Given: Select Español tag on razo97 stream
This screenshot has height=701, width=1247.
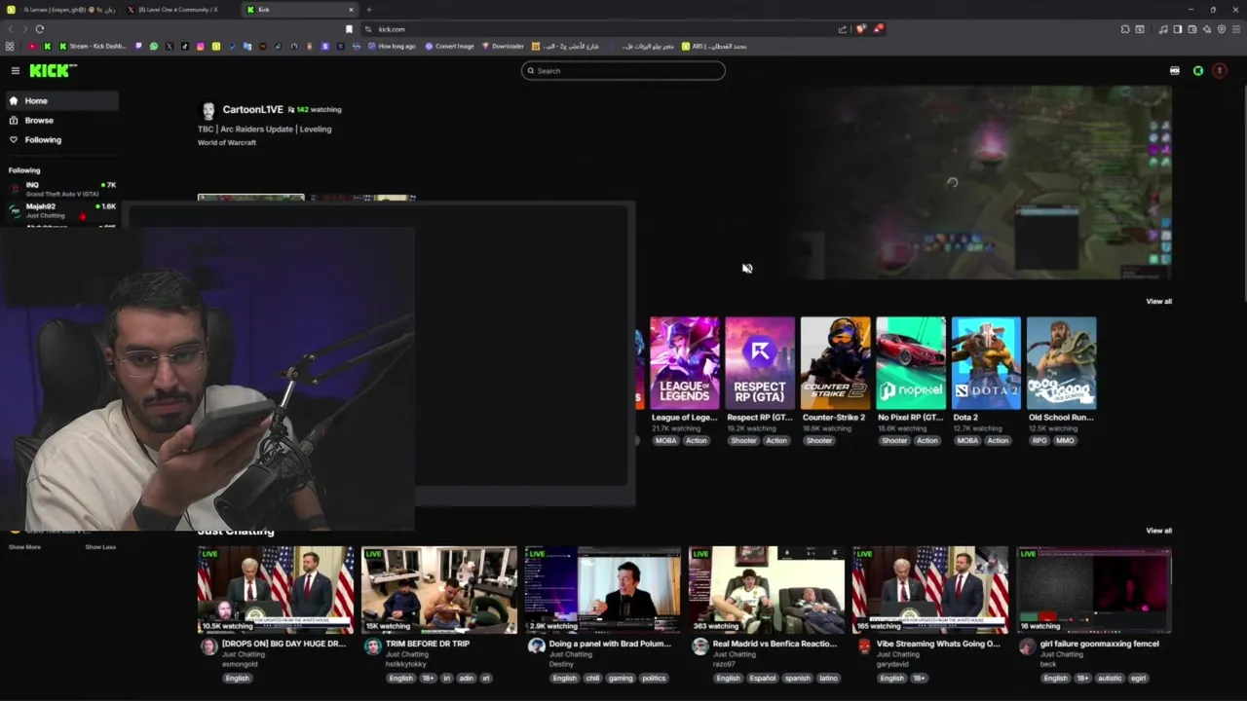Looking at the screenshot, I should click(763, 679).
